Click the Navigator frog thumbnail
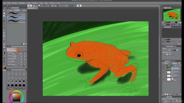Screen dimensions: 184x103 tap(172, 15)
